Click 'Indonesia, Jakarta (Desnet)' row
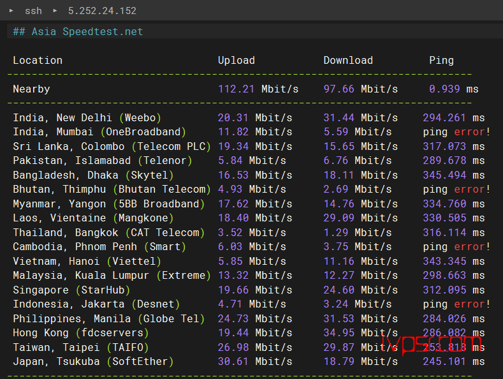 [x=251, y=304]
